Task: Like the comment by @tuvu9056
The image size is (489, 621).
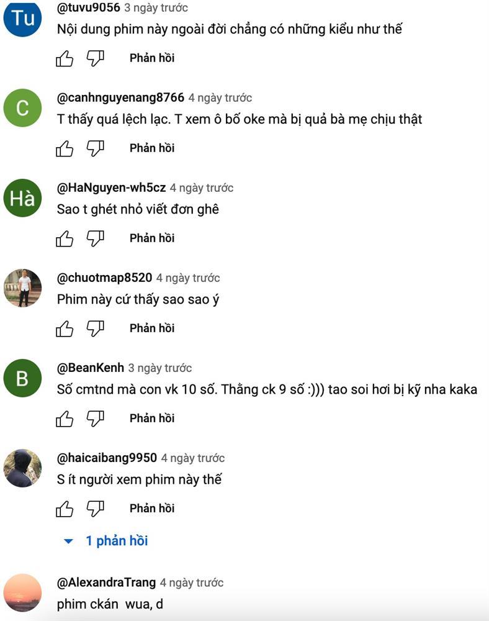Action: pyautogui.click(x=65, y=58)
